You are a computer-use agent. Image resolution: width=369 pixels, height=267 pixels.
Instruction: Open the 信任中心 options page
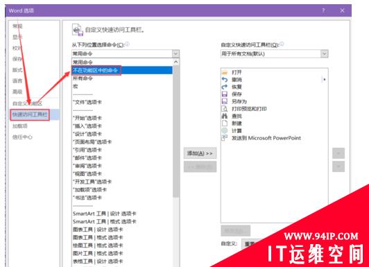click(22, 137)
